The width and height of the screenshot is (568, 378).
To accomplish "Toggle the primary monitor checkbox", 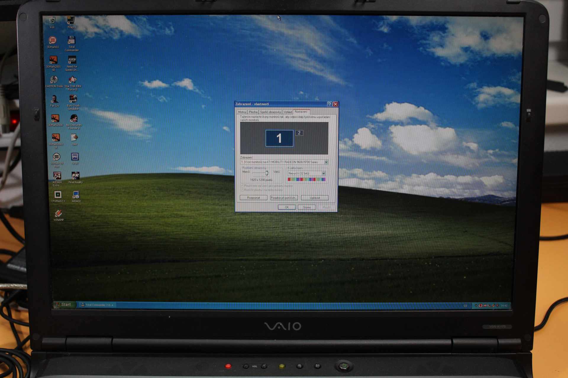I will coord(242,186).
